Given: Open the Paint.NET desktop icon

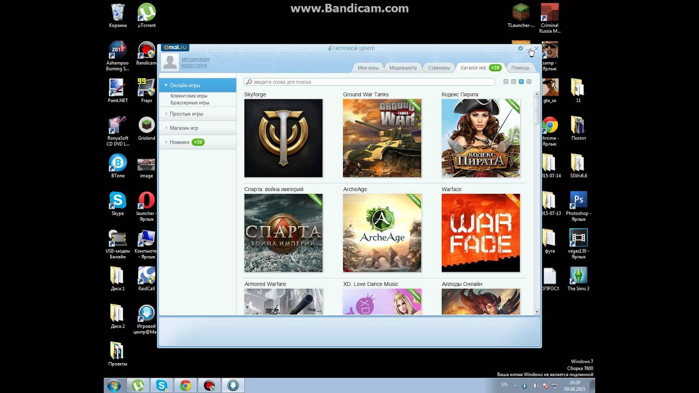Looking at the screenshot, I should click(x=117, y=91).
